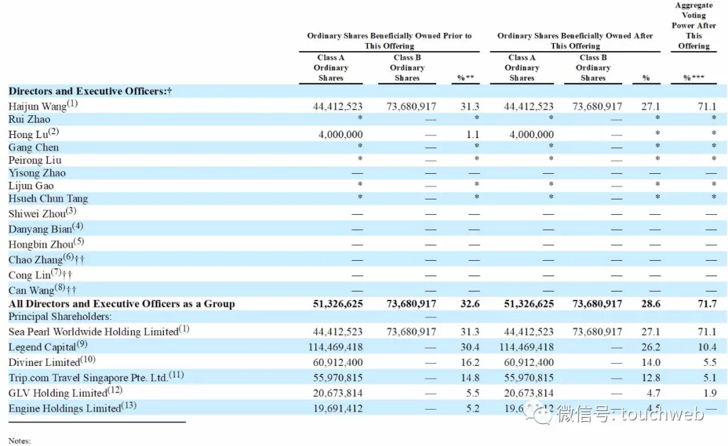Click on GLV Holding Limited
Image resolution: width=728 pixels, height=446 pixels.
[x=57, y=393]
